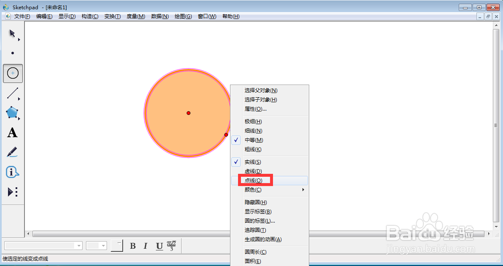Viewport: 503px width, 266px height.
Task: Open the font size dropdown
Action: pyautogui.click(x=103, y=246)
